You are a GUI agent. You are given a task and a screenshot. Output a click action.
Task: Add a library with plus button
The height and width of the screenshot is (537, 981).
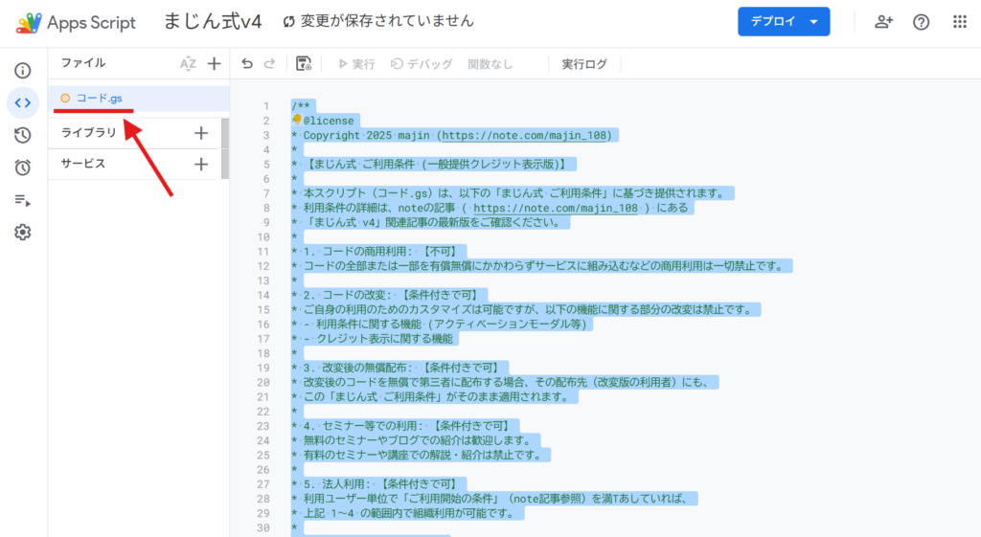(201, 133)
